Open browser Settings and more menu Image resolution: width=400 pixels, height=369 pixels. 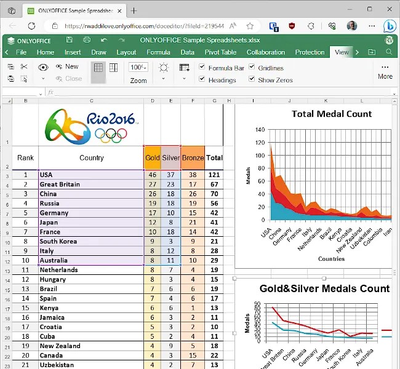[372, 26]
